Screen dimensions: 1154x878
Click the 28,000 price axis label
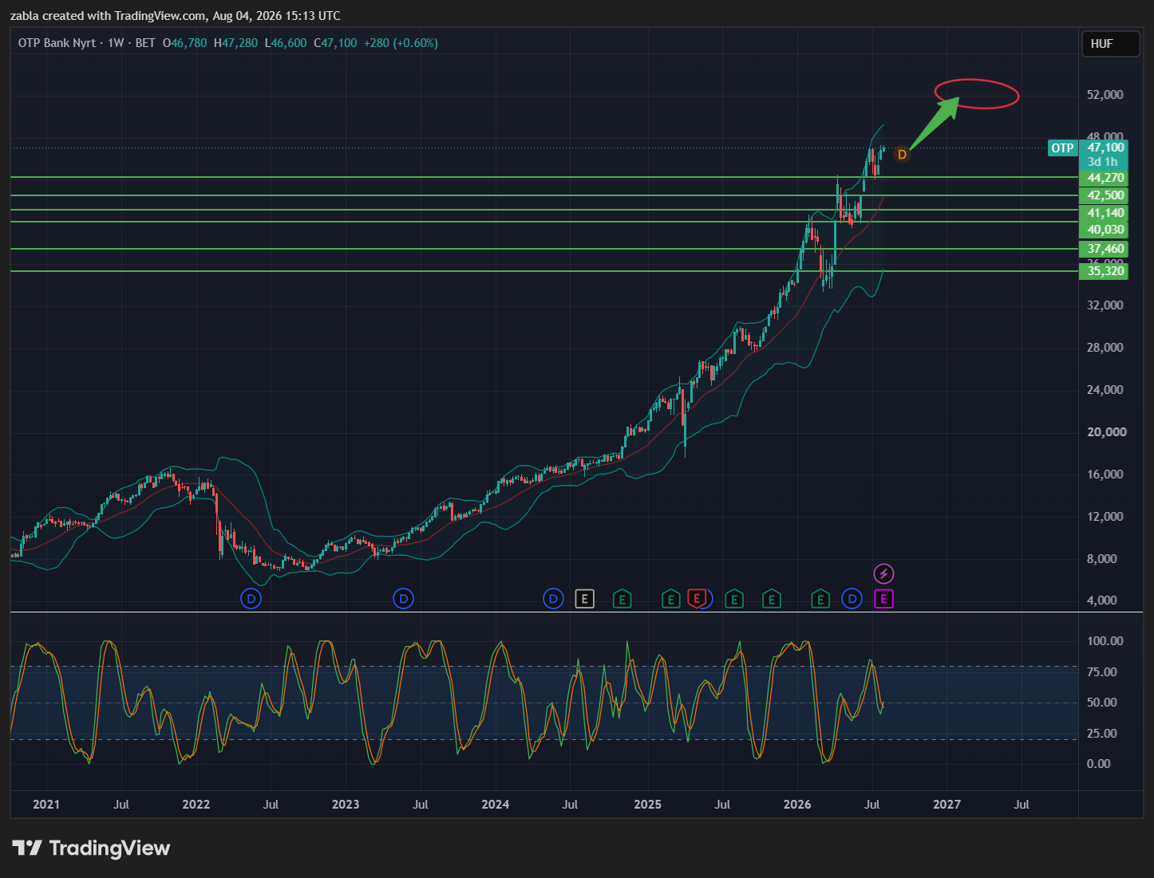coord(1105,348)
